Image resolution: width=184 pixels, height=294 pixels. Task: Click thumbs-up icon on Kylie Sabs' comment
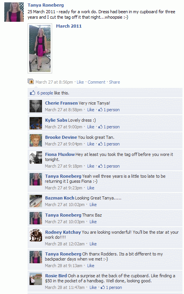point(100,126)
